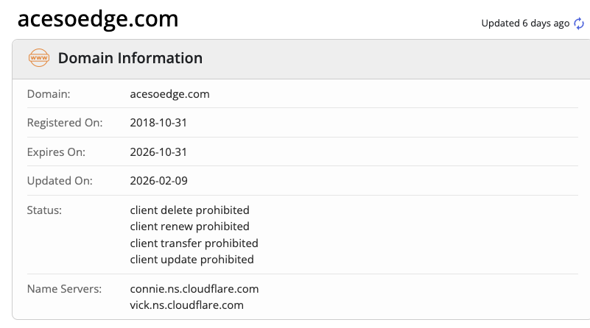590x328 pixels.
Task: Click the Registered On: field label
Action: (65, 123)
